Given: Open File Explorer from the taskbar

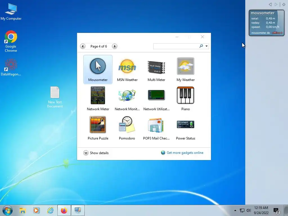Looking at the screenshot, I should tap(22, 210).
